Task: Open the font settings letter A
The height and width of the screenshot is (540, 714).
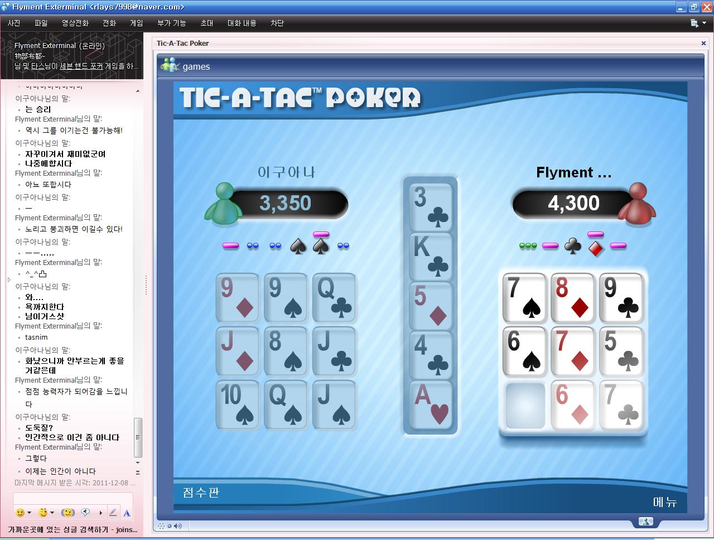Action: pos(127,513)
